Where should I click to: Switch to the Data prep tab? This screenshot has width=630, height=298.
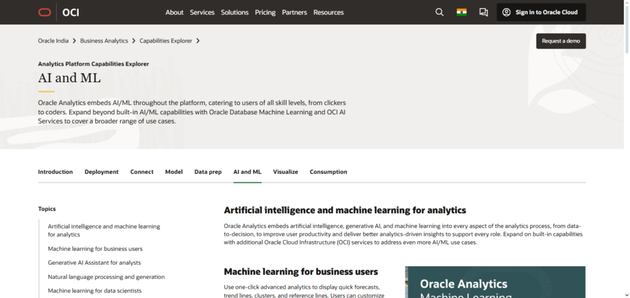[208, 171]
